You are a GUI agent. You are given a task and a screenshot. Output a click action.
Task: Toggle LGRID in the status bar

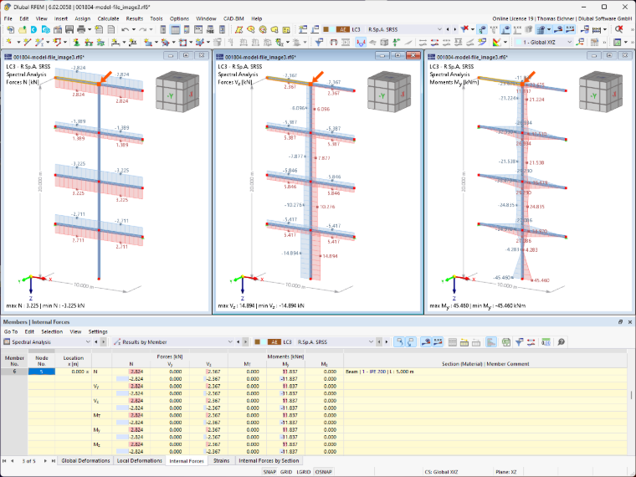click(304, 472)
